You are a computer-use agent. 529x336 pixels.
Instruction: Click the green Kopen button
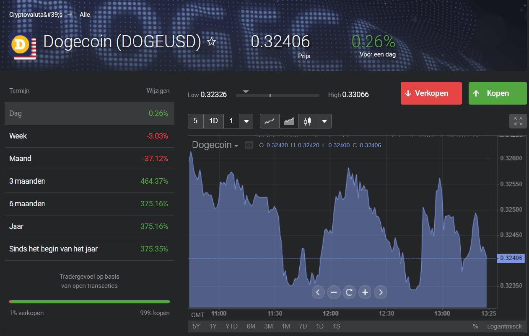tap(498, 93)
